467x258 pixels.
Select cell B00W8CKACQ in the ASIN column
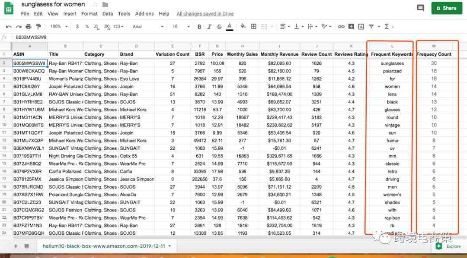coord(30,71)
